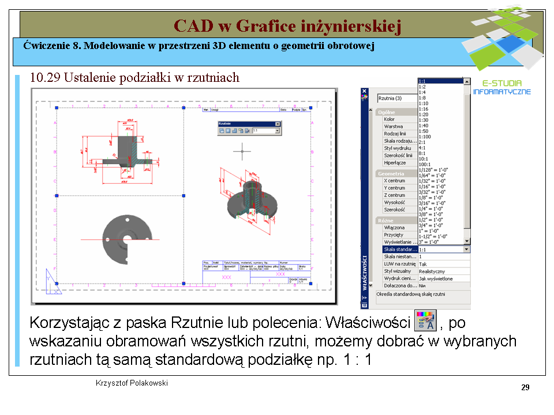
Task: Click the Dołączona do value Nie
Action: (x=444, y=286)
